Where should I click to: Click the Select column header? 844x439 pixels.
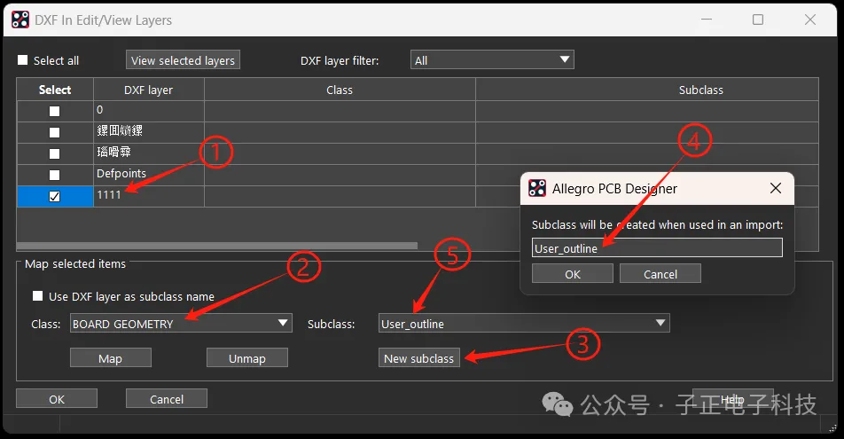coord(55,90)
